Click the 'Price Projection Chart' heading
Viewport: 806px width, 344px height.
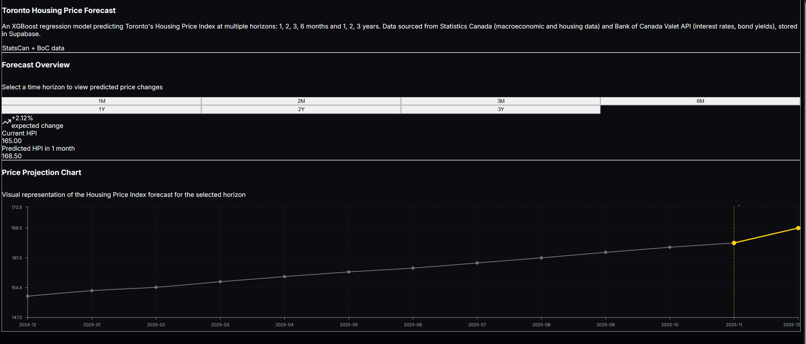tap(42, 172)
